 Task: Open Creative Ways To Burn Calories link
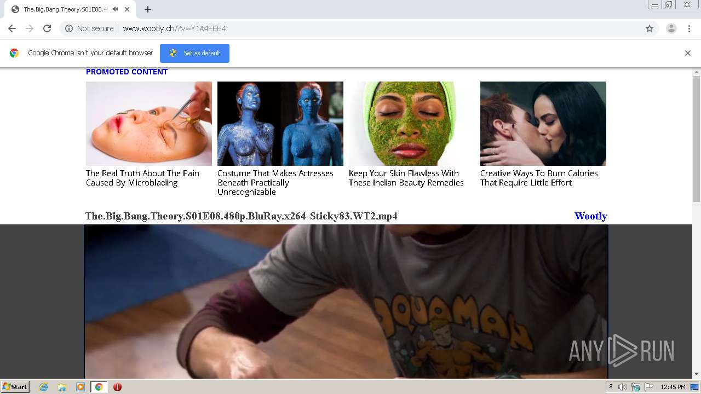click(x=539, y=178)
